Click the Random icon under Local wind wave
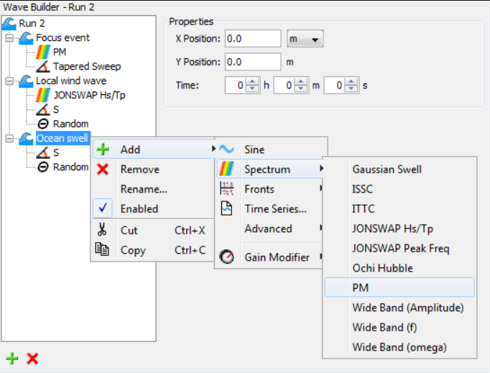Image resolution: width=490 pixels, height=373 pixels. [x=43, y=124]
